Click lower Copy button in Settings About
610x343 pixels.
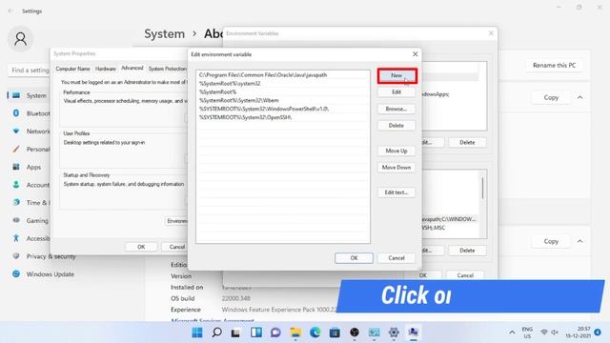point(551,241)
